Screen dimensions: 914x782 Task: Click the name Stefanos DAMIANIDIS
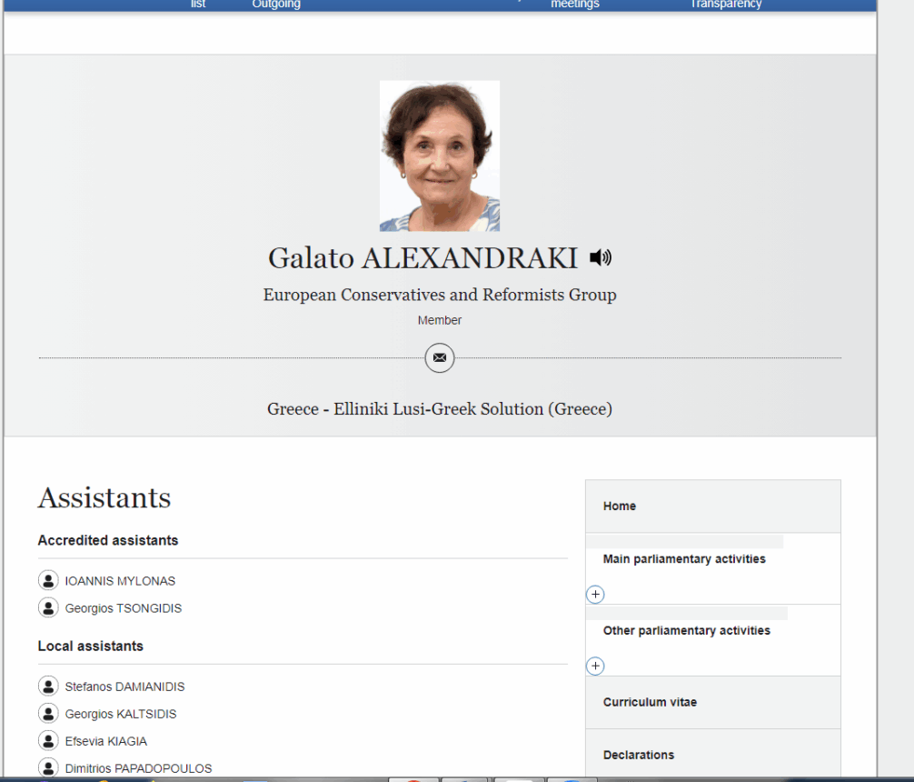pos(124,687)
